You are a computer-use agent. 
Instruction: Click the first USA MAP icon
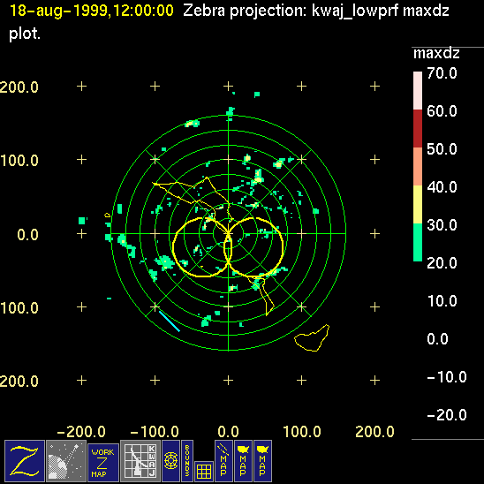click(x=243, y=461)
